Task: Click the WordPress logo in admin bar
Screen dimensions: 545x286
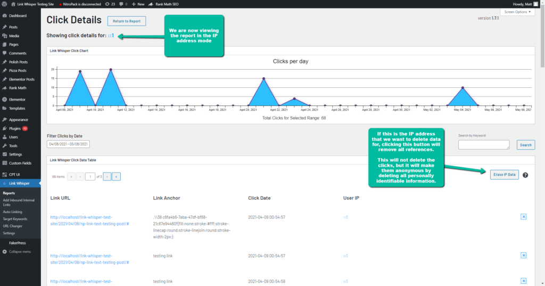Action: click(4, 4)
